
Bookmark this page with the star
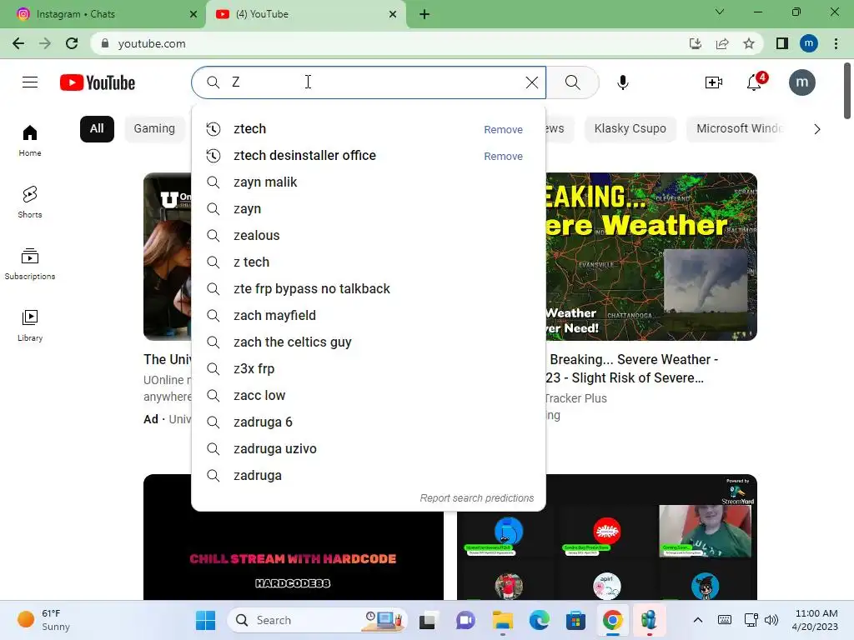pyautogui.click(x=749, y=43)
